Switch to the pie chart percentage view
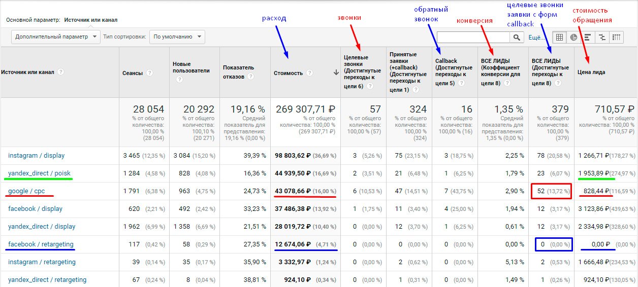 [x=573, y=37]
